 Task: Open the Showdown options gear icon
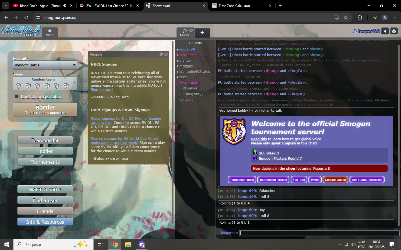pos(394,31)
